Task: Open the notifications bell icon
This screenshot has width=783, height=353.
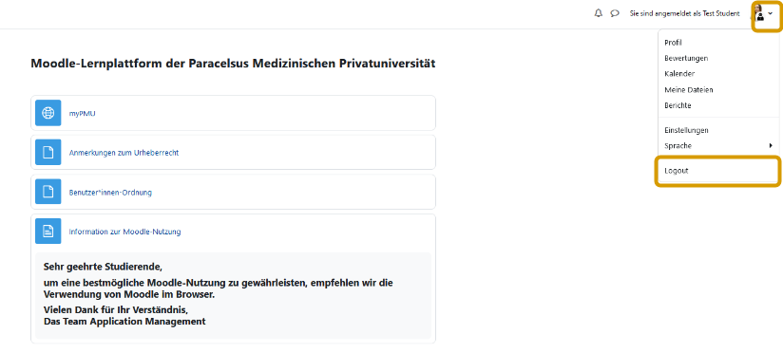Action: click(599, 13)
